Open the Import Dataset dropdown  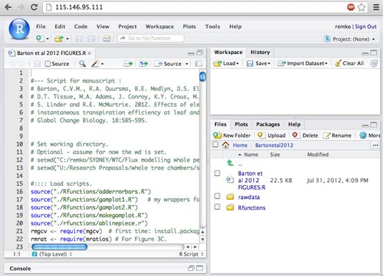tap(302, 63)
